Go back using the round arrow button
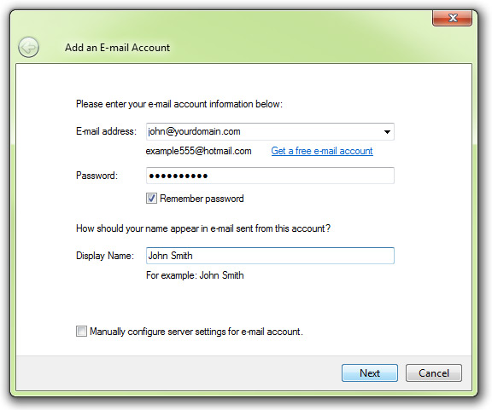This screenshot has width=492, height=410. pyautogui.click(x=28, y=48)
